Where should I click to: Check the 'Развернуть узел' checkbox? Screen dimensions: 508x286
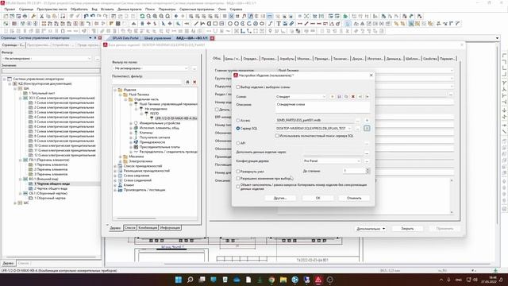tap(238, 172)
